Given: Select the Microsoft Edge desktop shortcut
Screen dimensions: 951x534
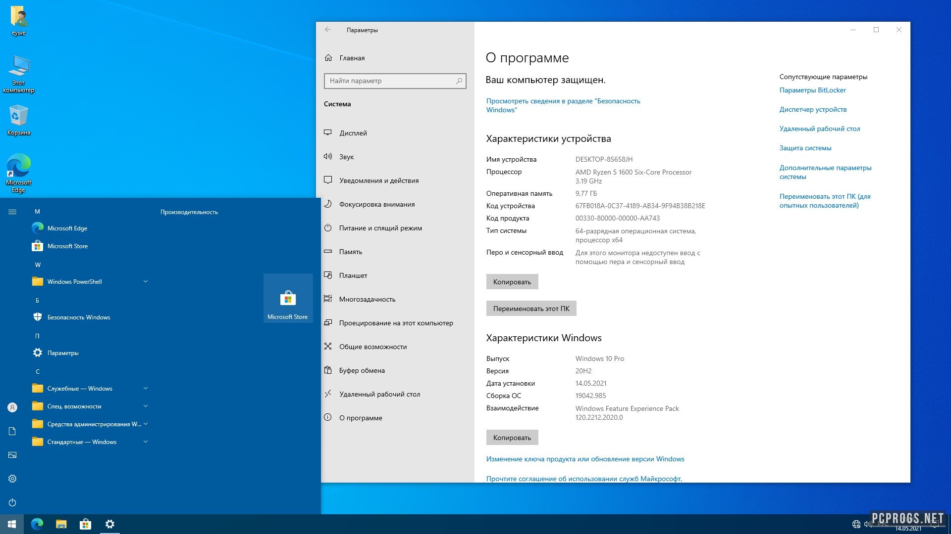Looking at the screenshot, I should 19,173.
